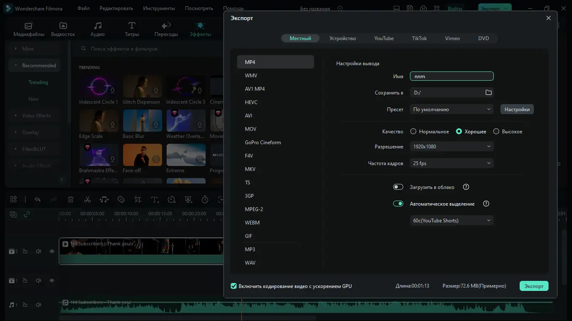Click the trash delete icon in timeline toolbar
The width and height of the screenshot is (572, 321).
tap(71, 200)
